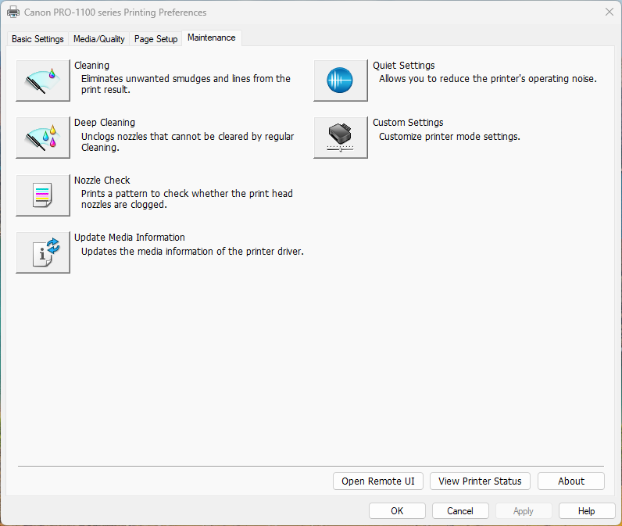
Task: Open Update Media Information icon button
Action: (x=43, y=252)
